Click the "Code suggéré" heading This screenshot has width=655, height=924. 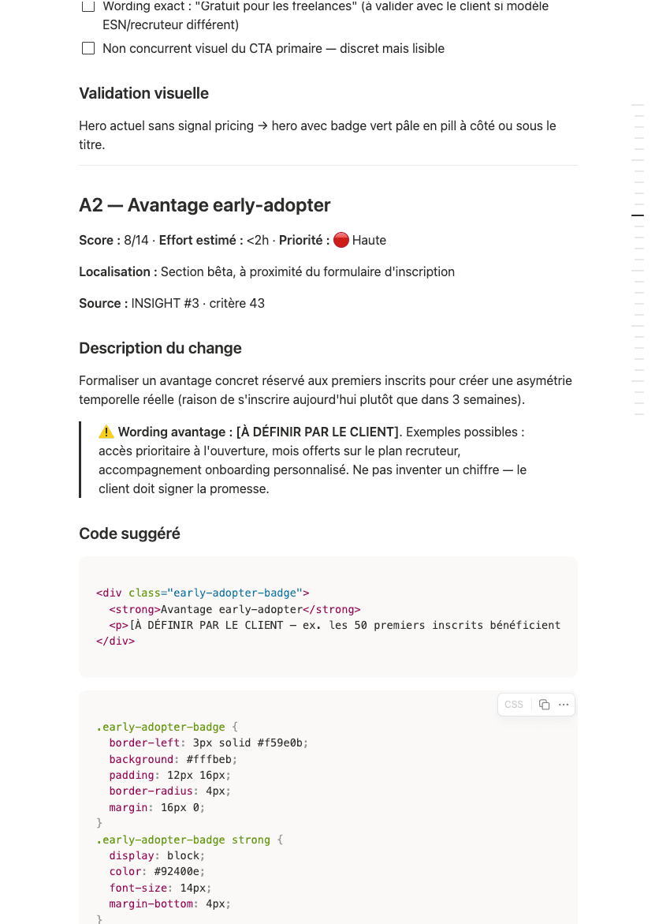(x=129, y=533)
